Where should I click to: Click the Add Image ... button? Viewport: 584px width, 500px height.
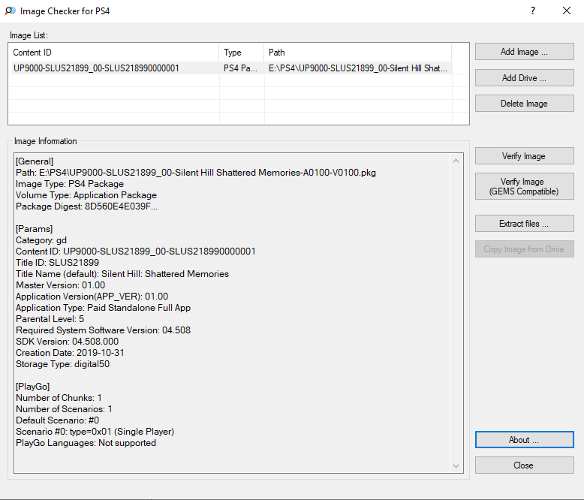[525, 51]
